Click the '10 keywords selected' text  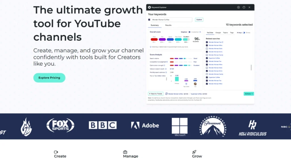tap(239, 25)
